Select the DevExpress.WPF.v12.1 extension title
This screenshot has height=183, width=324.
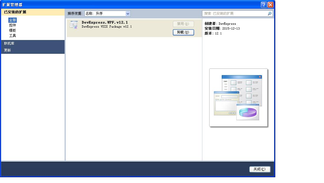click(105, 22)
